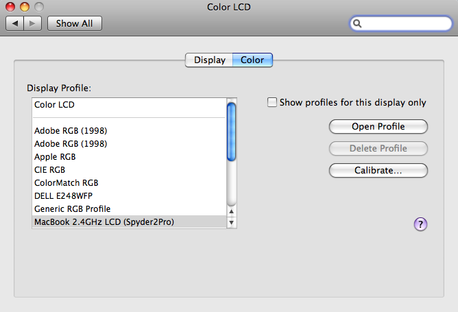Pick the DELL E248WFP profile
The height and width of the screenshot is (312, 458).
pos(129,195)
